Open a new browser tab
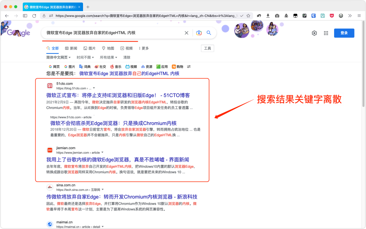Image resolution: width=366 pixels, height=229 pixels. (x=88, y=7)
